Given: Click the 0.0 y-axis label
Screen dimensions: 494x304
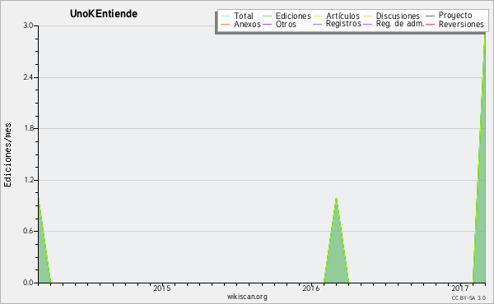Looking at the screenshot, I should point(28,283).
